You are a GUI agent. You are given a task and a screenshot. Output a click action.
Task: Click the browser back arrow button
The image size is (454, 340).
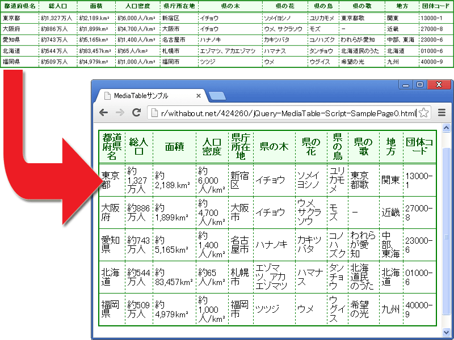pos(103,113)
